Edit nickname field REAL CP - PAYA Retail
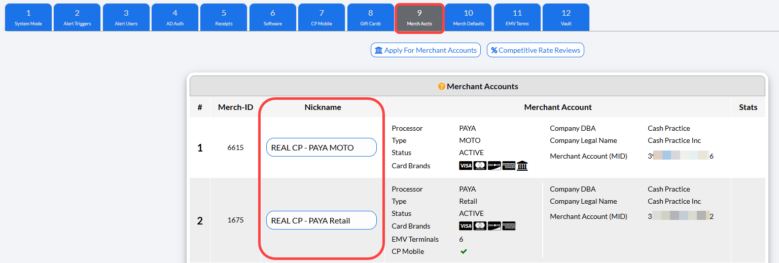This screenshot has width=779, height=263. (322, 220)
